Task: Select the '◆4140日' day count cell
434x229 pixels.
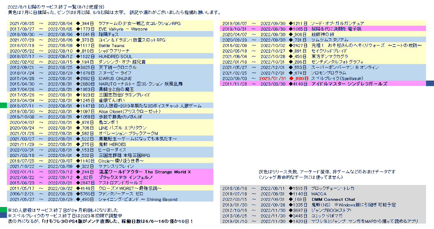Action: 298,84
